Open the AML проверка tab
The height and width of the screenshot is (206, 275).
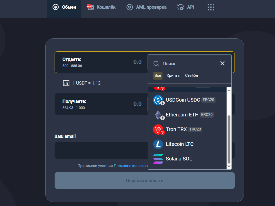[x=147, y=7]
